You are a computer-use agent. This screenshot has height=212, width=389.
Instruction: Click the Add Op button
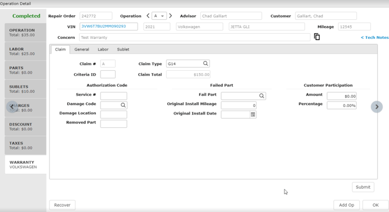tap(347, 205)
